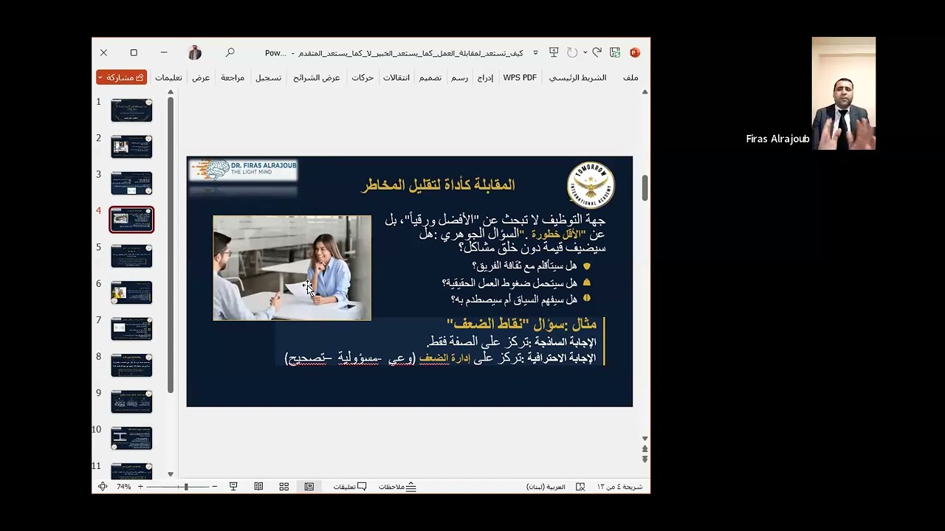Select slide 5 thumbnail
Viewport: 945px width, 531px height.
tap(131, 256)
